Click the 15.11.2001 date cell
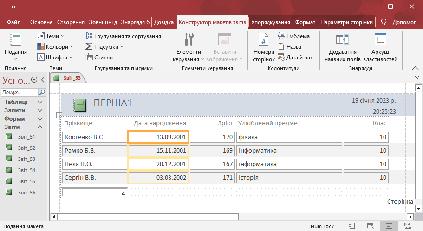Viewport: 423px width, 231px height. pos(158,151)
